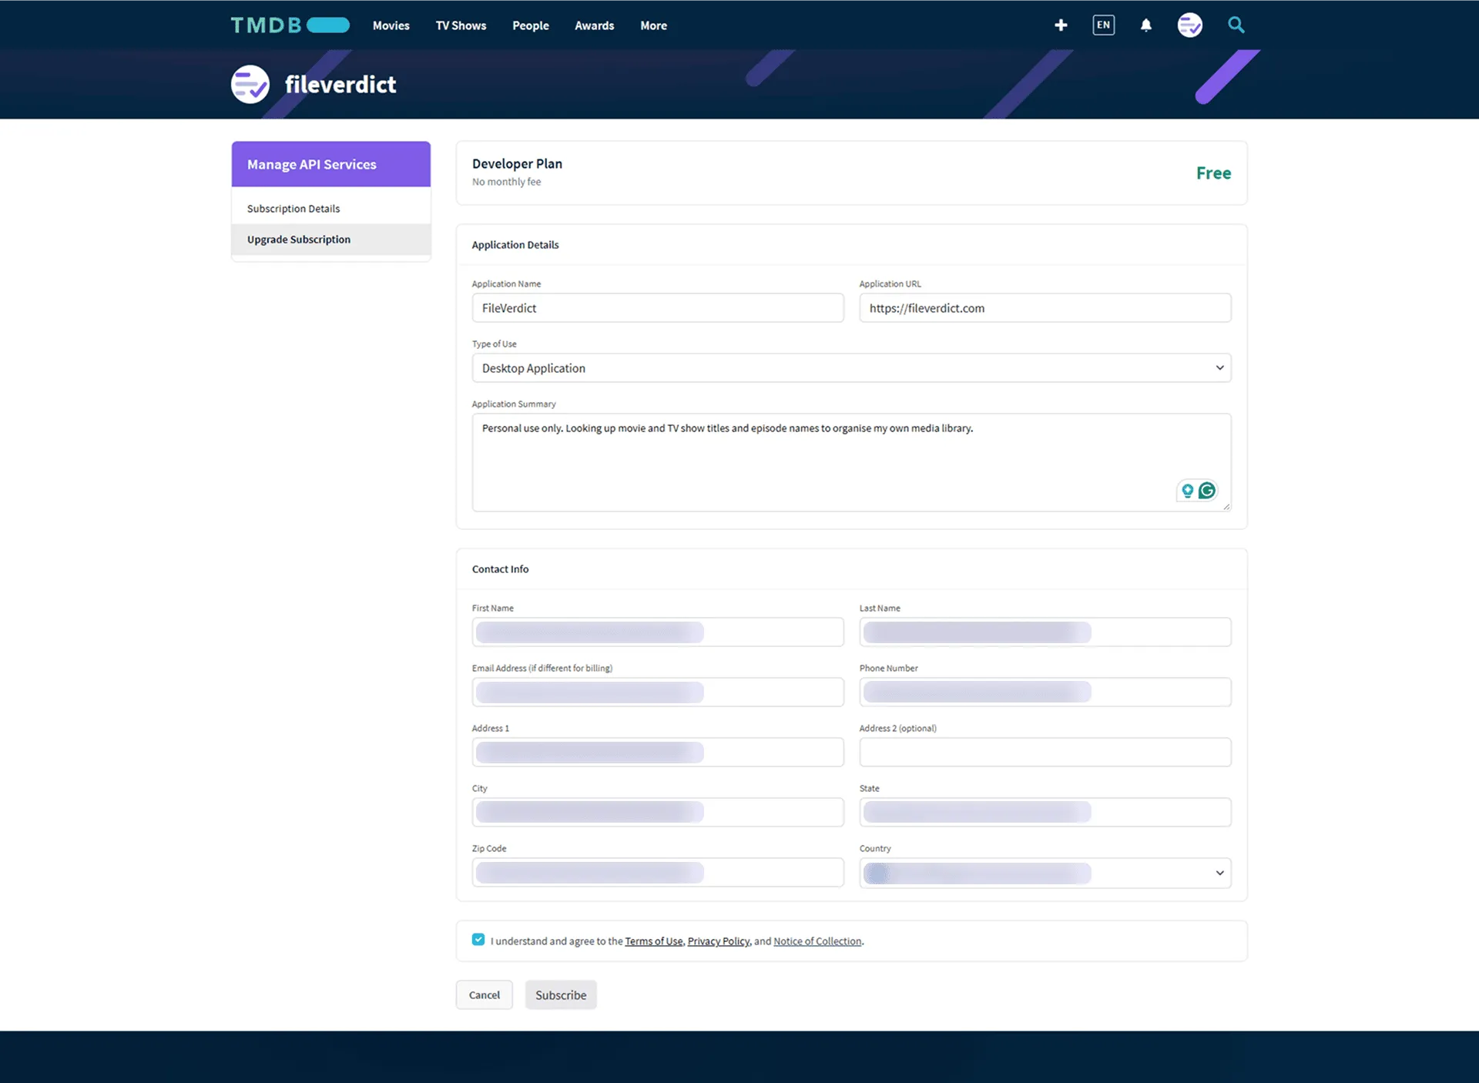The height and width of the screenshot is (1083, 1479).
Task: Click the search magnifier icon
Action: pos(1236,25)
